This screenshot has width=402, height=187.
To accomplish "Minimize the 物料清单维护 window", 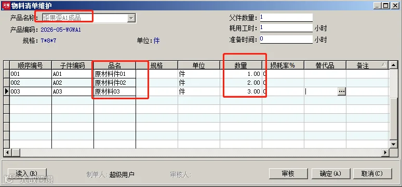I will click(x=378, y=6).
